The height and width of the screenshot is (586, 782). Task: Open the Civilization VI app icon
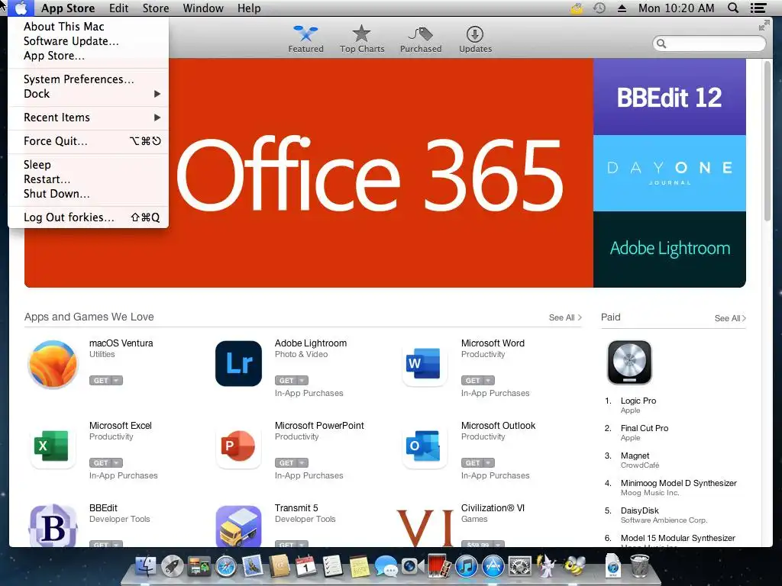point(425,526)
